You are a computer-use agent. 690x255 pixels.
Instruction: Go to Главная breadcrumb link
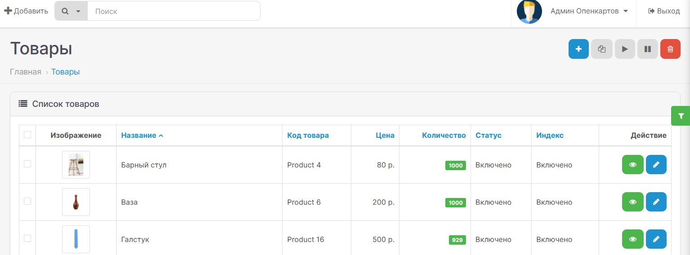(26, 72)
